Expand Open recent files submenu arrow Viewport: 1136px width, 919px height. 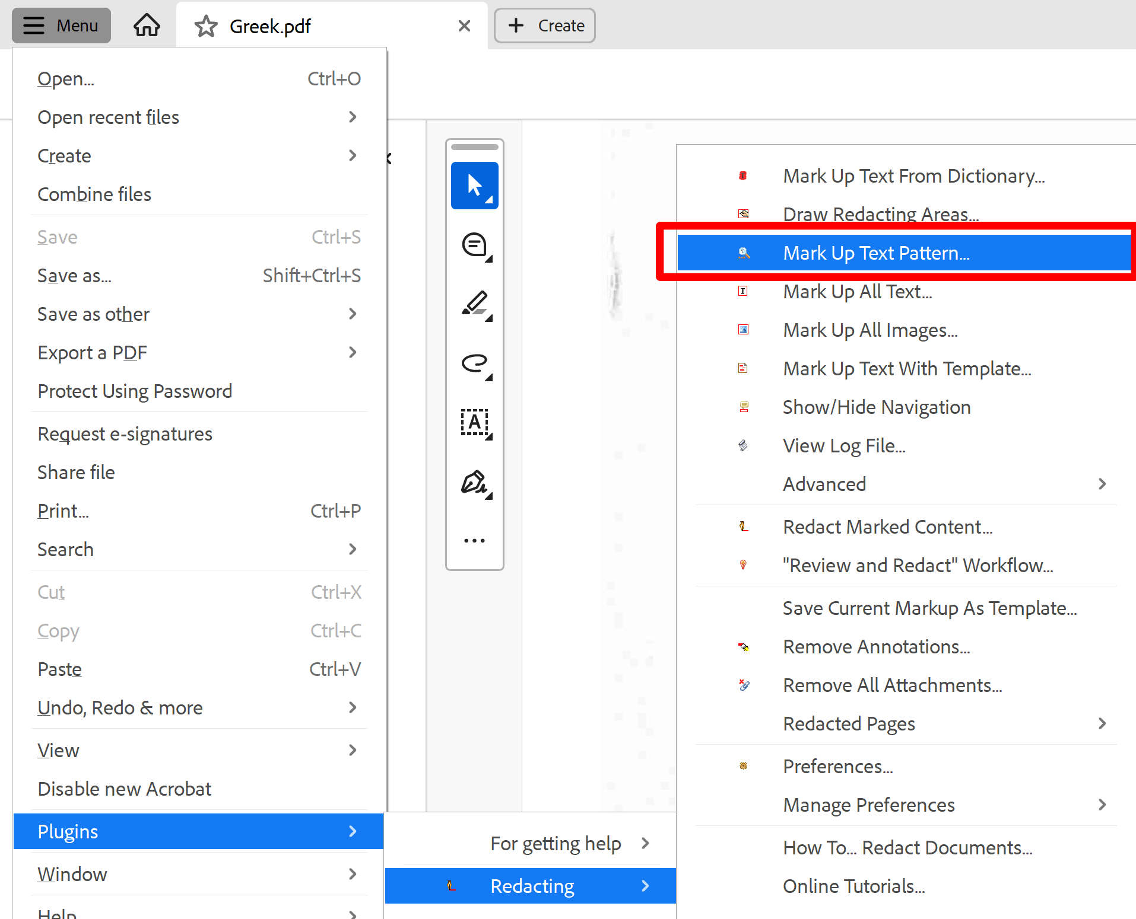[353, 117]
